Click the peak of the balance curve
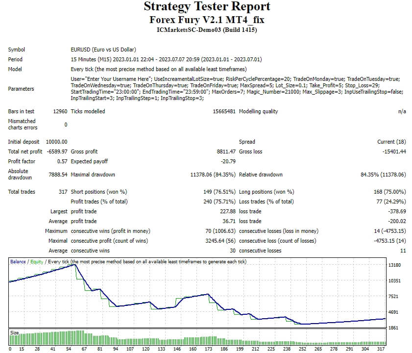Screen dimensions: 412x353 pyautogui.click(x=75, y=265)
